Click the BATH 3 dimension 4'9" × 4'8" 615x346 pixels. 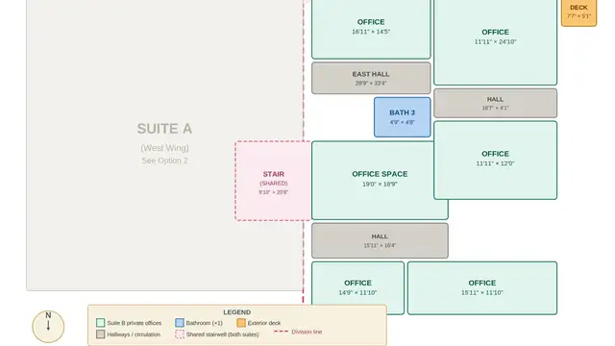tap(402, 122)
